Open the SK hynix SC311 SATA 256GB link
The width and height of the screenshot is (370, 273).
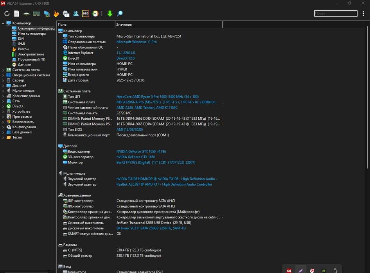(151, 228)
